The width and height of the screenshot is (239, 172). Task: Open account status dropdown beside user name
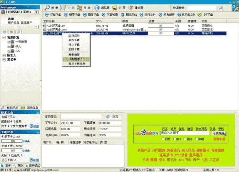[36, 12]
